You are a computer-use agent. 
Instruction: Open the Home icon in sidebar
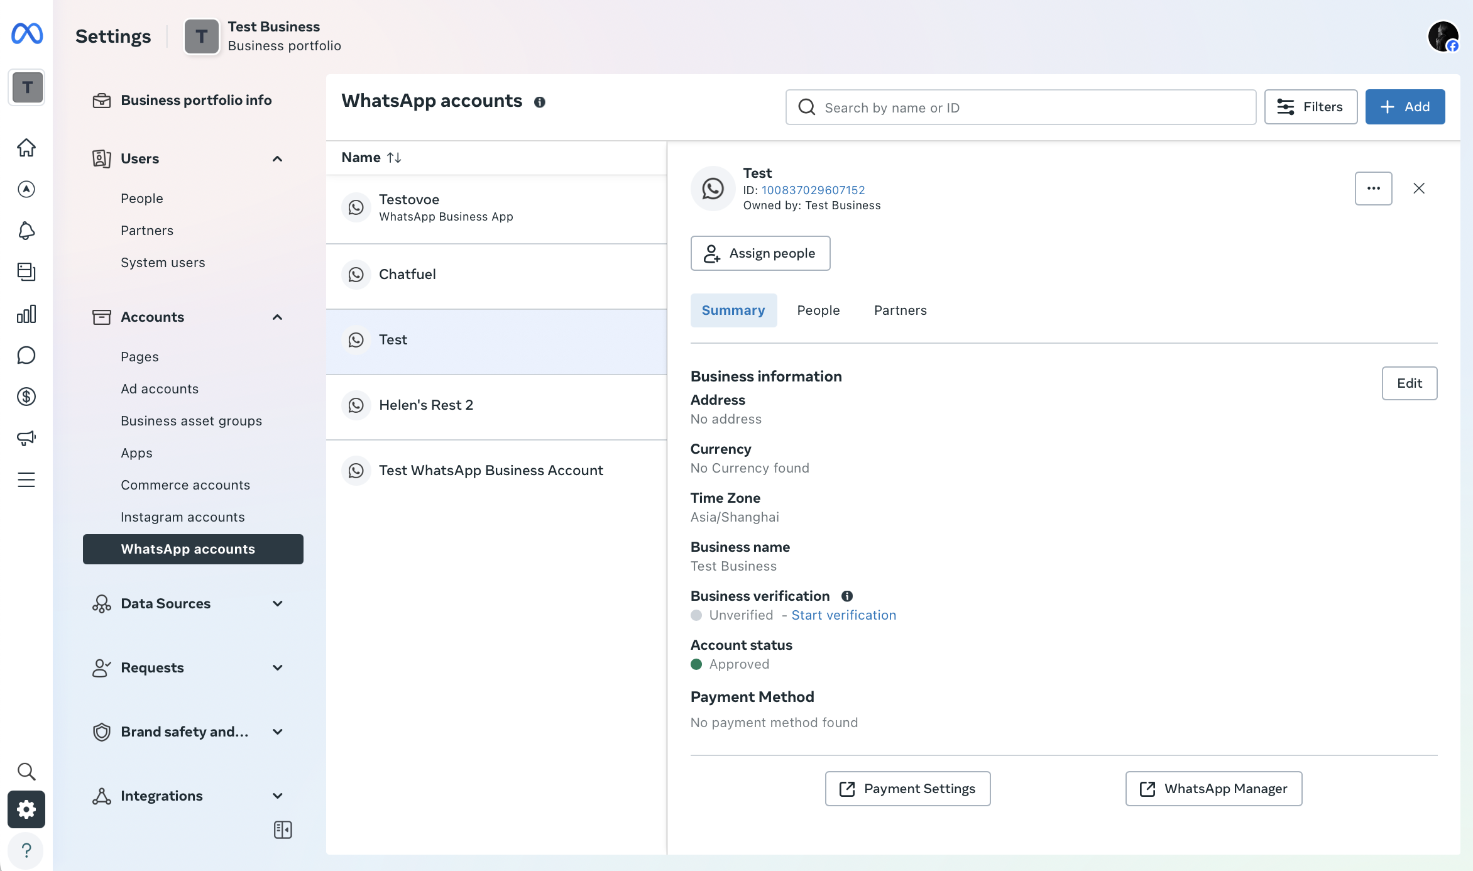pos(26,148)
